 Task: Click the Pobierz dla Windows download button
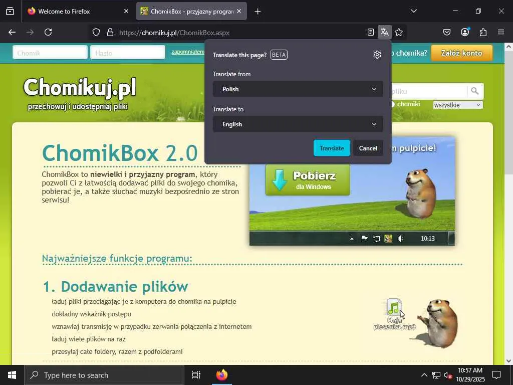tap(308, 180)
